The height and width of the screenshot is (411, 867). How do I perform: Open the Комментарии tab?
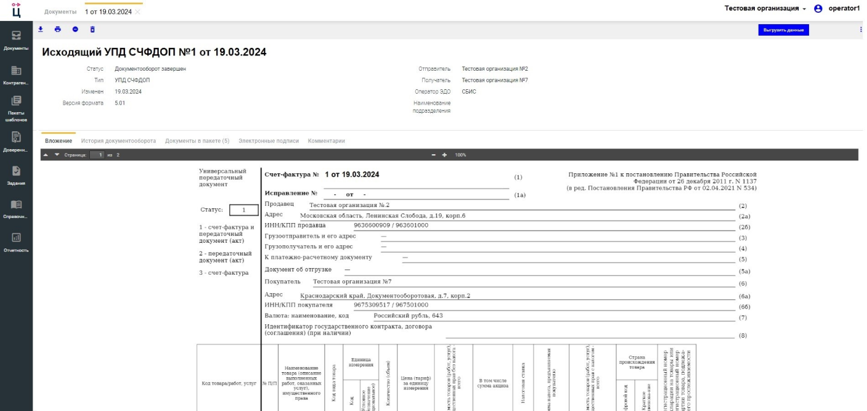tap(326, 141)
